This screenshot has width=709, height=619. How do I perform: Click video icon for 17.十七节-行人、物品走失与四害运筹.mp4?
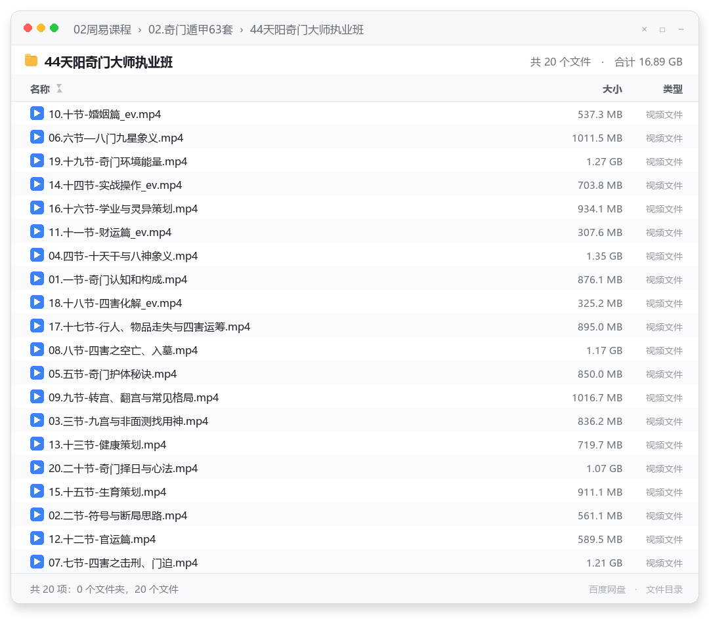(x=37, y=325)
